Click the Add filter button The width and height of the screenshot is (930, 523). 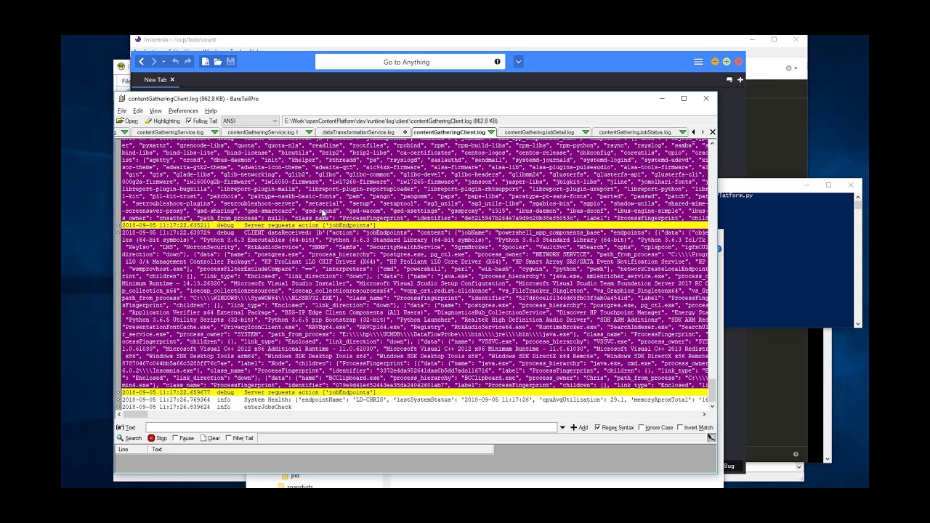579,428
